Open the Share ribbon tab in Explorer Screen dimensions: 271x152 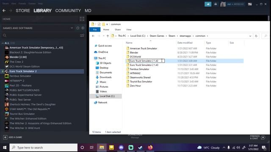pos(118,30)
